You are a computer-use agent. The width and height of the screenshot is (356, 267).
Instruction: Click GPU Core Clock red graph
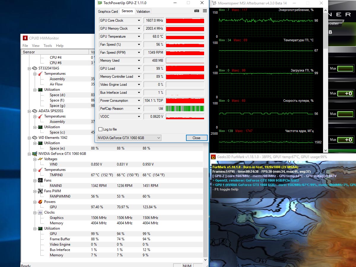185,20
